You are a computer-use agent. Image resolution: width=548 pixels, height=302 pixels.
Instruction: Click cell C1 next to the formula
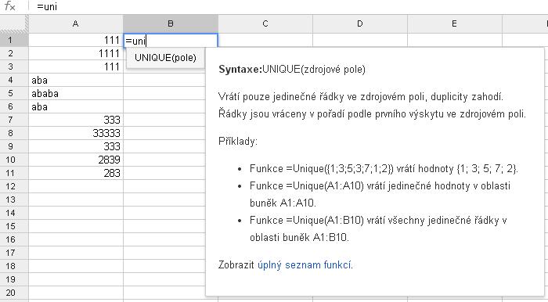coord(265,40)
